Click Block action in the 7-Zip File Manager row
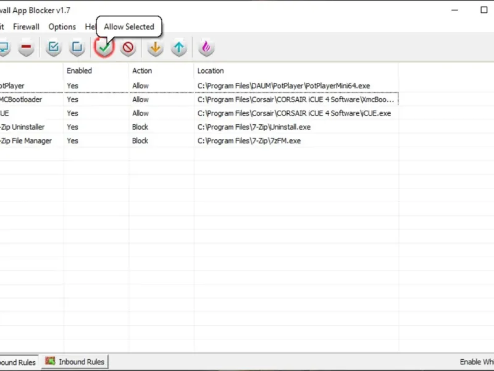This screenshot has height=371, width=494. coord(140,141)
